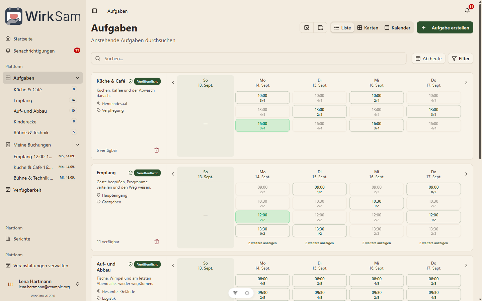Click the trash icon on Empfang card
The height and width of the screenshot is (301, 482).
(x=157, y=241)
